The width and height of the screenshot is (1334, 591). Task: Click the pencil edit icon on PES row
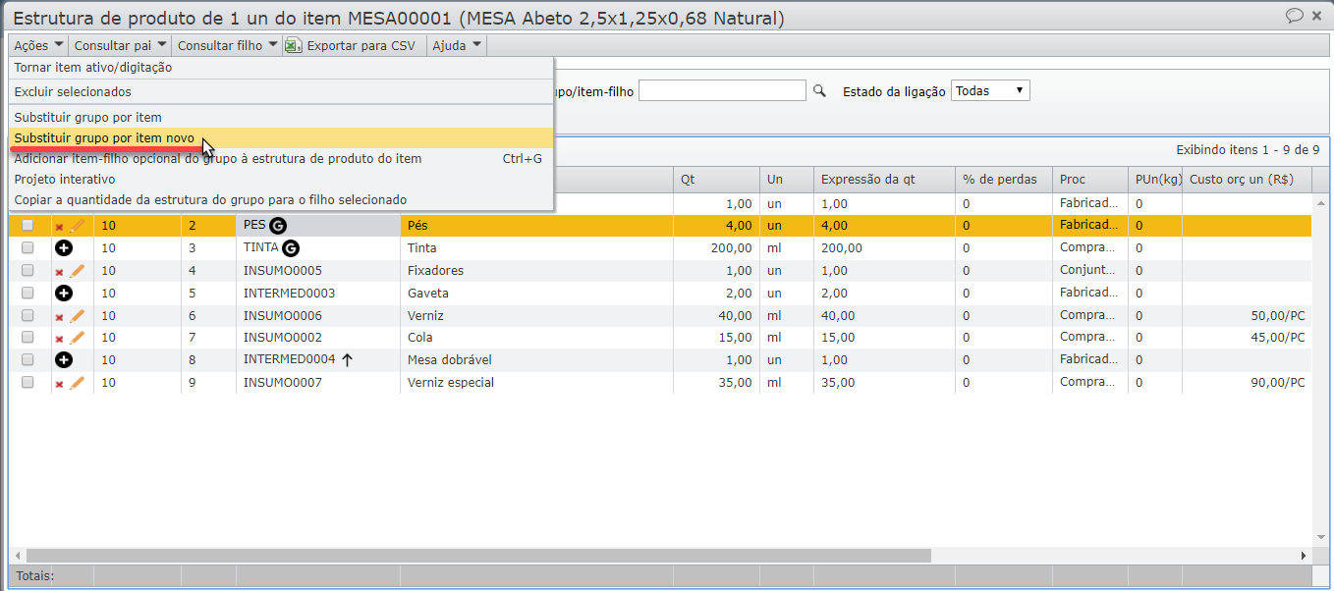click(x=77, y=226)
